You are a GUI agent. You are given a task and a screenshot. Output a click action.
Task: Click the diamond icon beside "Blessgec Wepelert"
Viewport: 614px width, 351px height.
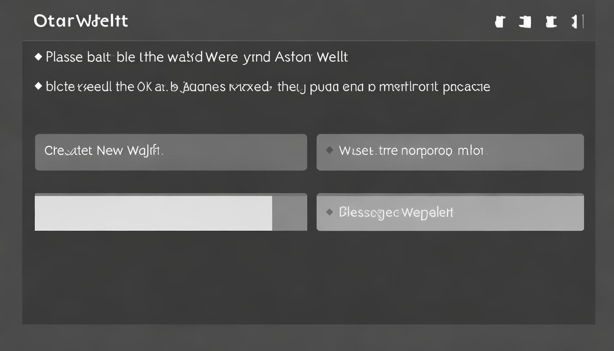click(329, 212)
